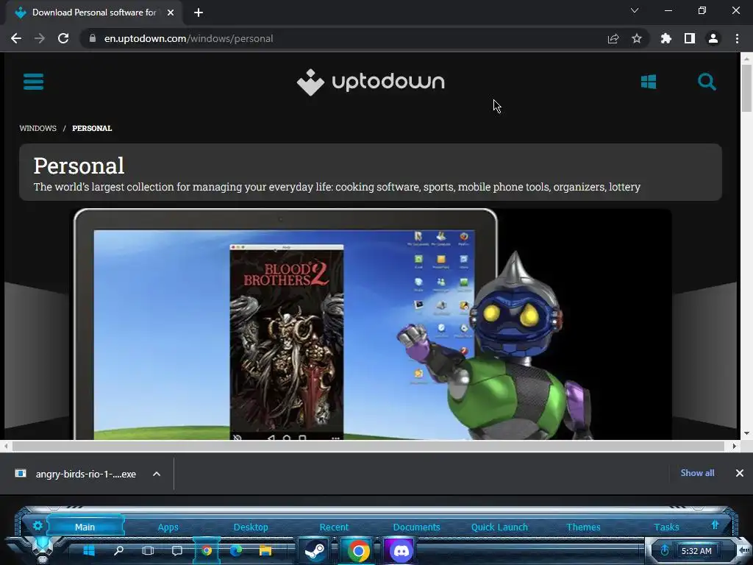The width and height of the screenshot is (753, 565).
Task: Click the 5:32 AM clock
Action: tap(696, 551)
